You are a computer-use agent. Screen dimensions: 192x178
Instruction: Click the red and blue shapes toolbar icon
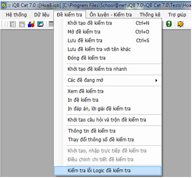[31, 24]
